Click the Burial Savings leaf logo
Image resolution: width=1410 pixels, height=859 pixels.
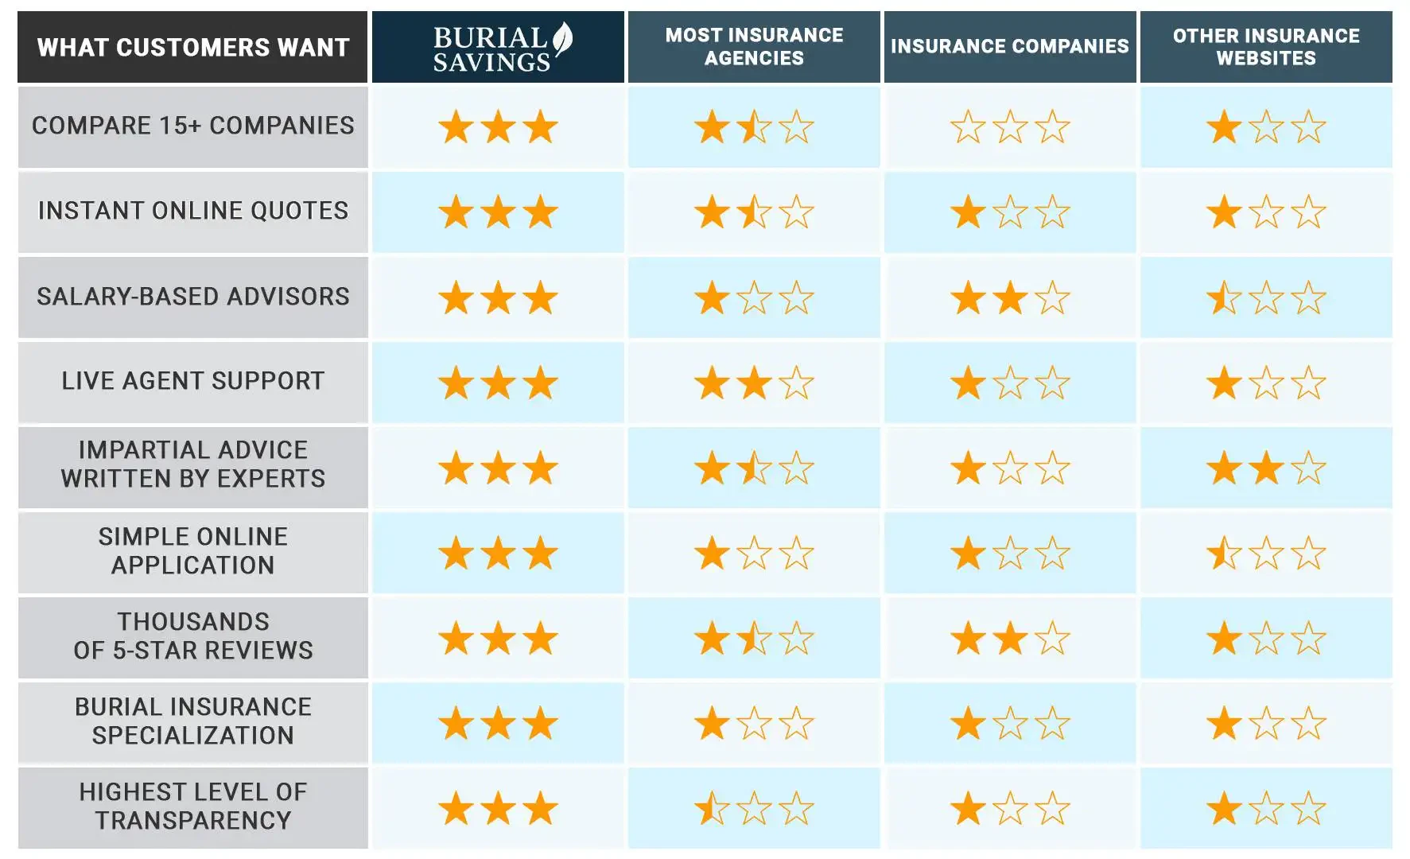point(562,39)
